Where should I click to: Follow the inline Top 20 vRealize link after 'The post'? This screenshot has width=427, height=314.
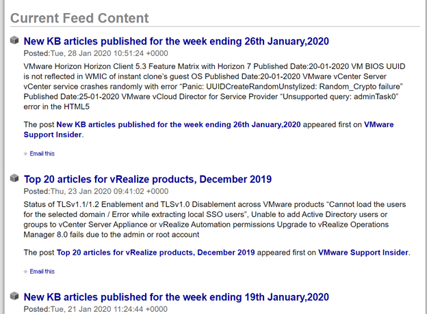point(155,253)
